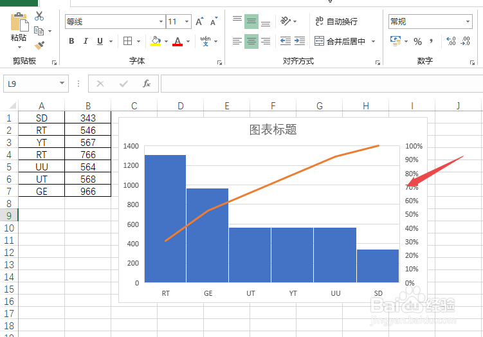Expand the Paste options arrow

pos(19,48)
